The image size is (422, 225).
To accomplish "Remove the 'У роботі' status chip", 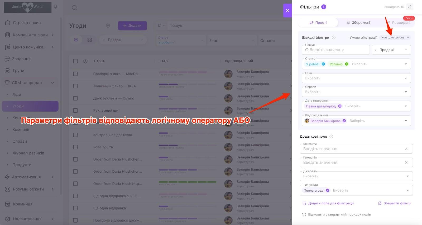I will click(x=323, y=64).
